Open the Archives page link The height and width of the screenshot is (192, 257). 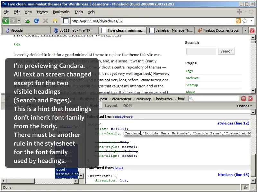[x=192, y=78]
